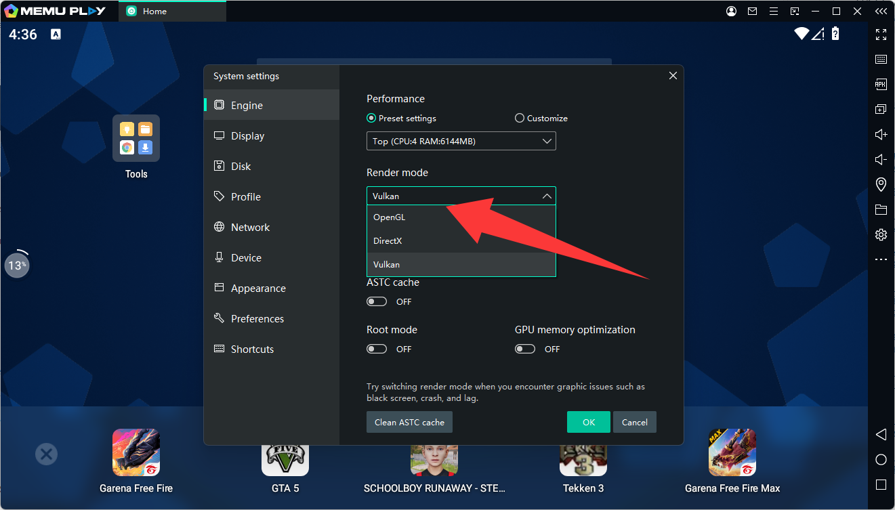Open the GPS location icon
The image size is (895, 510).
[x=881, y=184]
